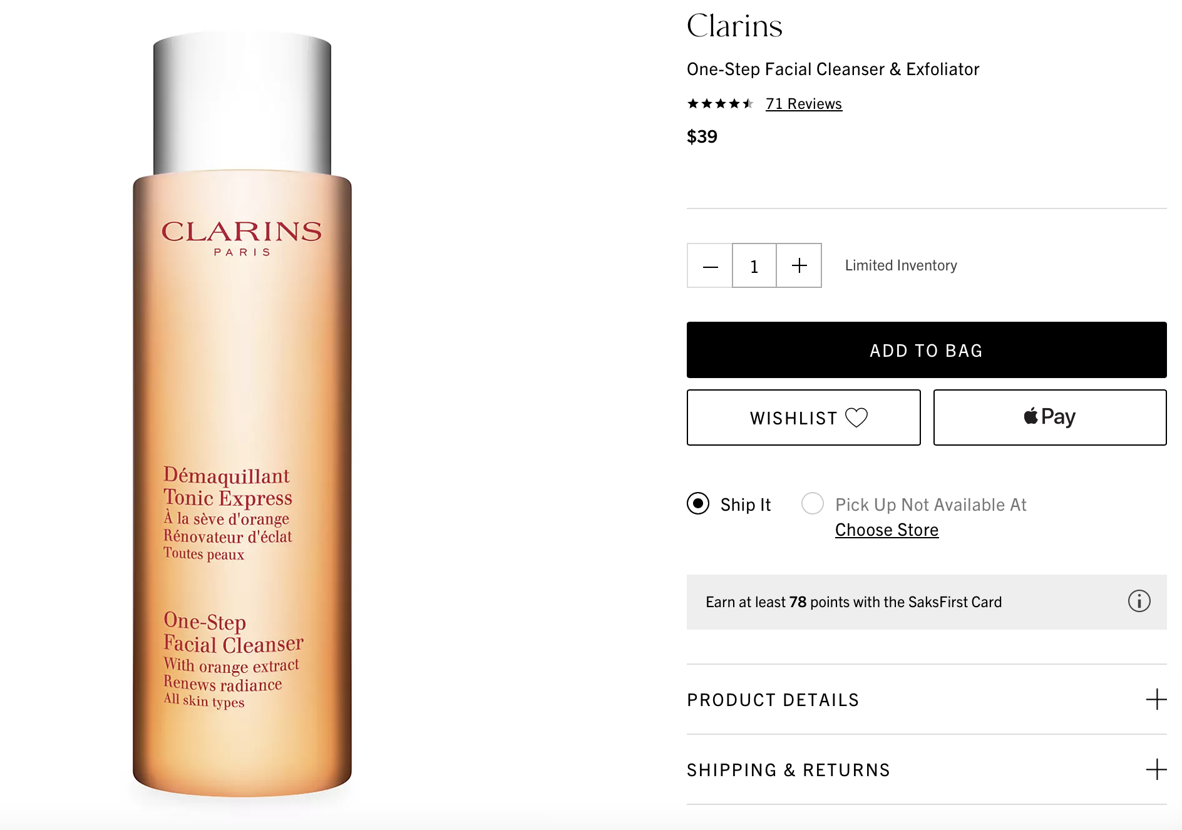Open the 71 Reviews link
Viewport: 1182px width, 830px height.
pos(804,104)
